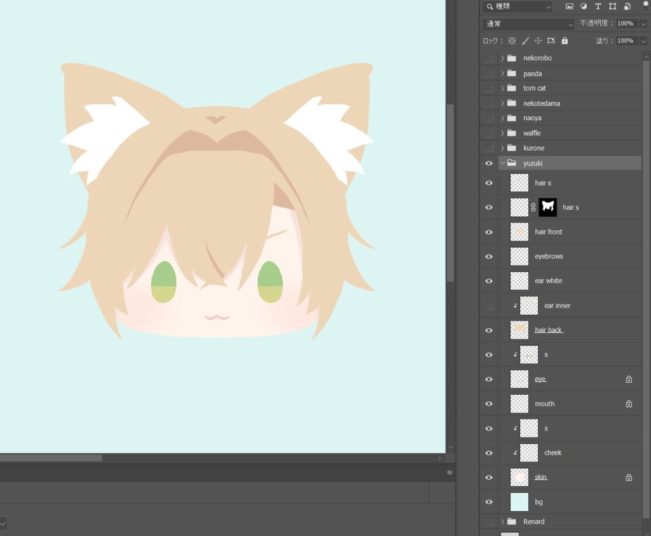Viewport: 651px width, 536px height.
Task: Lock all on the selected layer
Action: click(x=565, y=40)
